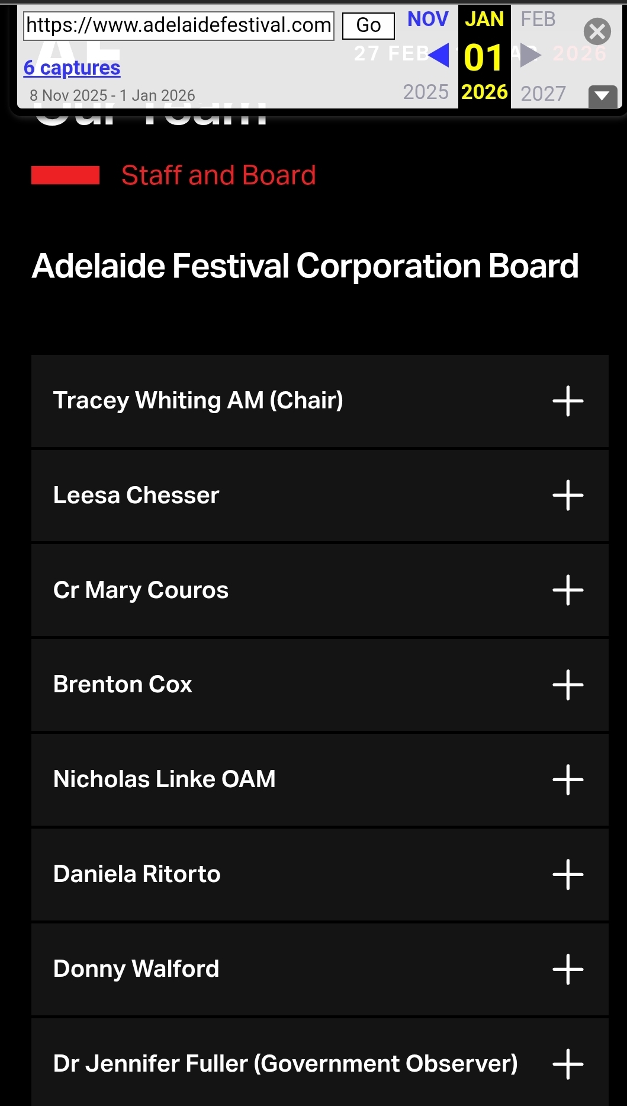627x1106 pixels.
Task: Open Dr Jennifer Fuller accordion row
Action: click(x=320, y=1063)
